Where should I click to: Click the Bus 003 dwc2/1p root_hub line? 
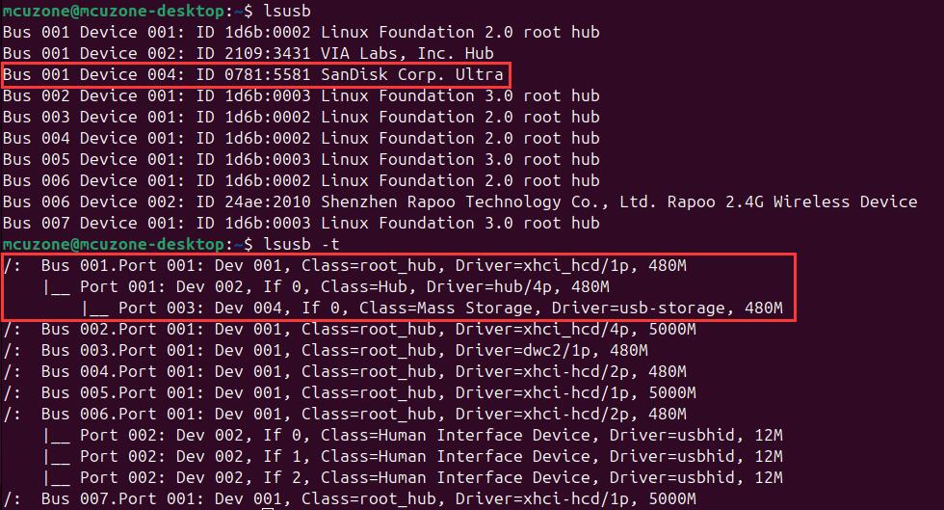[x=326, y=350]
